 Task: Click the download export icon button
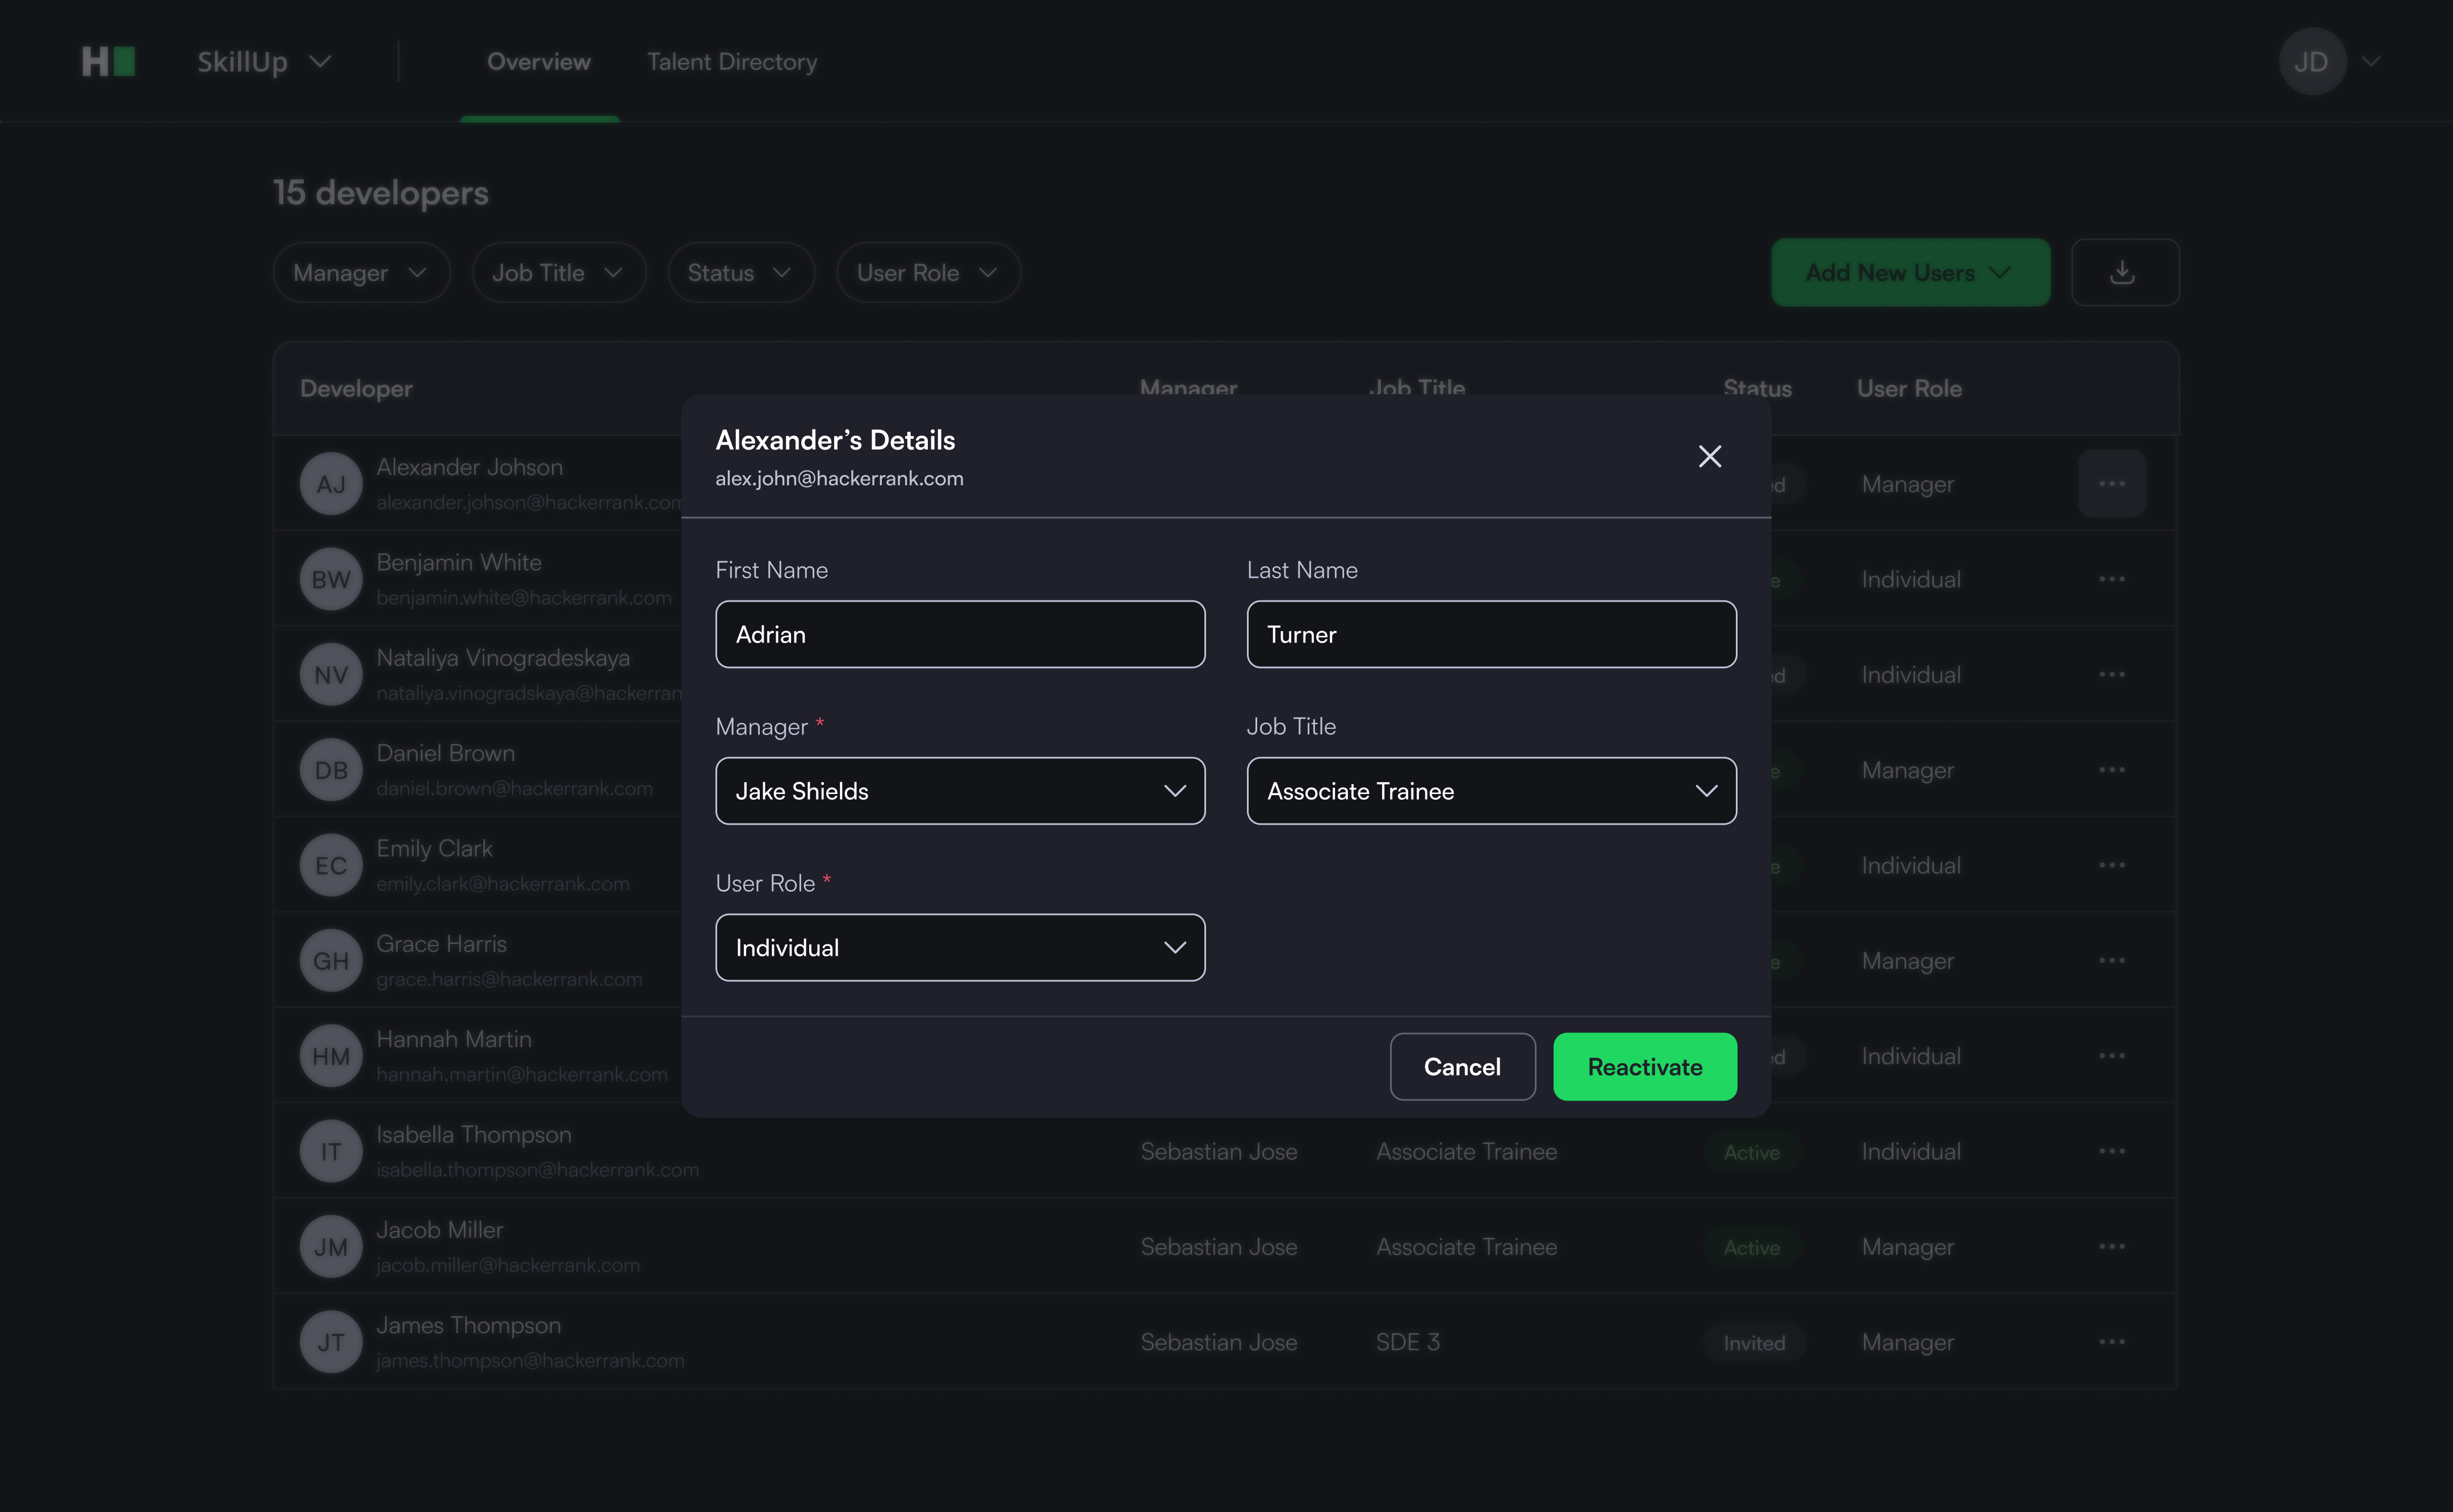click(x=2124, y=272)
